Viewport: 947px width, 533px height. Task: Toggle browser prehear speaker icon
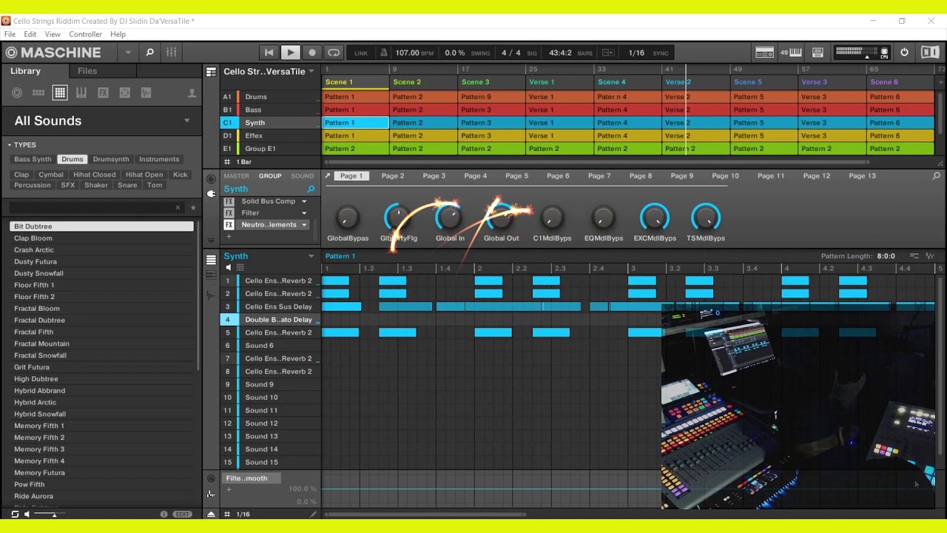coord(27,514)
